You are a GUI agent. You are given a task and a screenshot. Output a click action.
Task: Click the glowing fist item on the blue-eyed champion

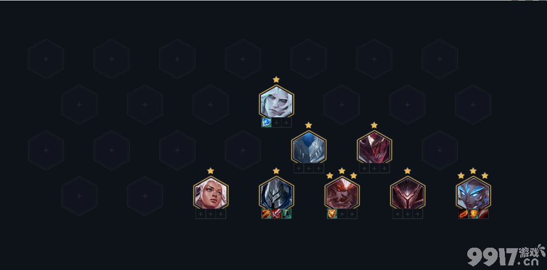coord(473,214)
